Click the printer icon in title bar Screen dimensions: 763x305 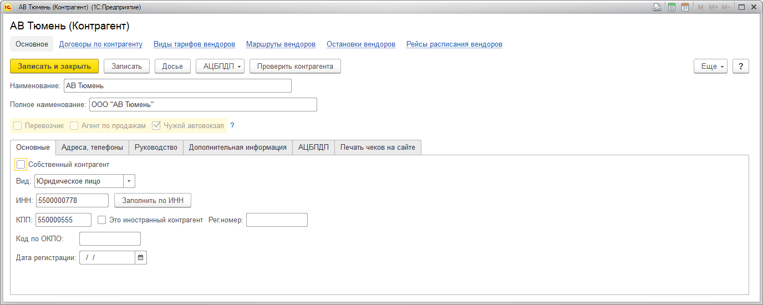tap(657, 7)
